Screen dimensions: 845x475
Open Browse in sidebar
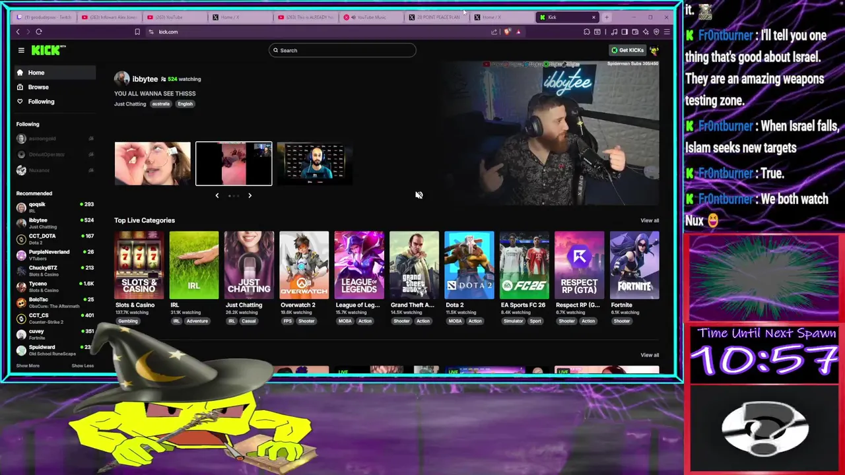click(x=55, y=87)
